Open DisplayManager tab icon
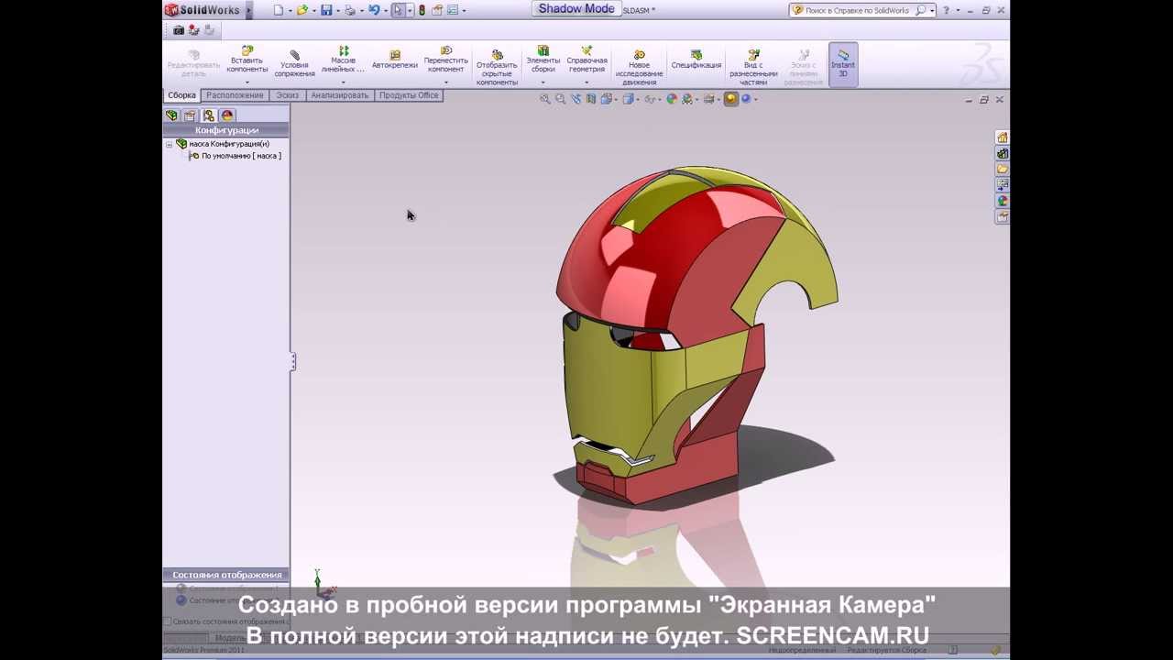The width and height of the screenshot is (1173, 660). (227, 115)
